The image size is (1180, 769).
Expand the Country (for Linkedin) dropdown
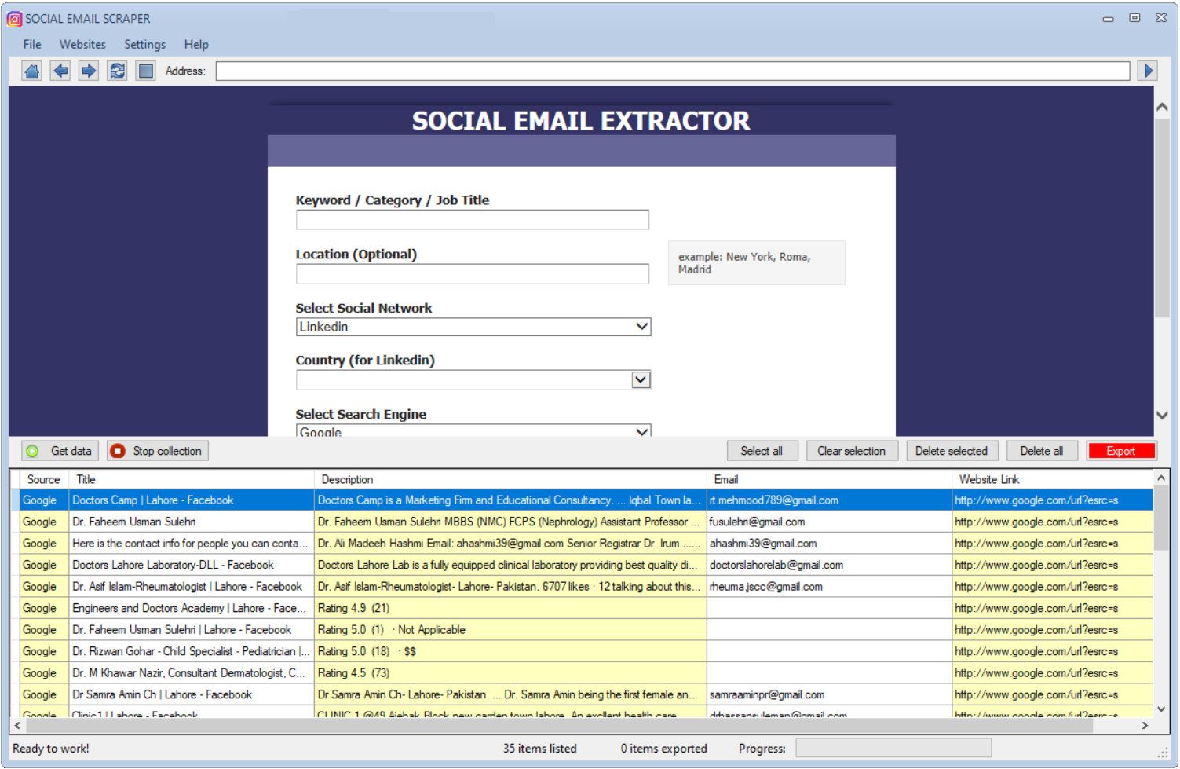(641, 380)
